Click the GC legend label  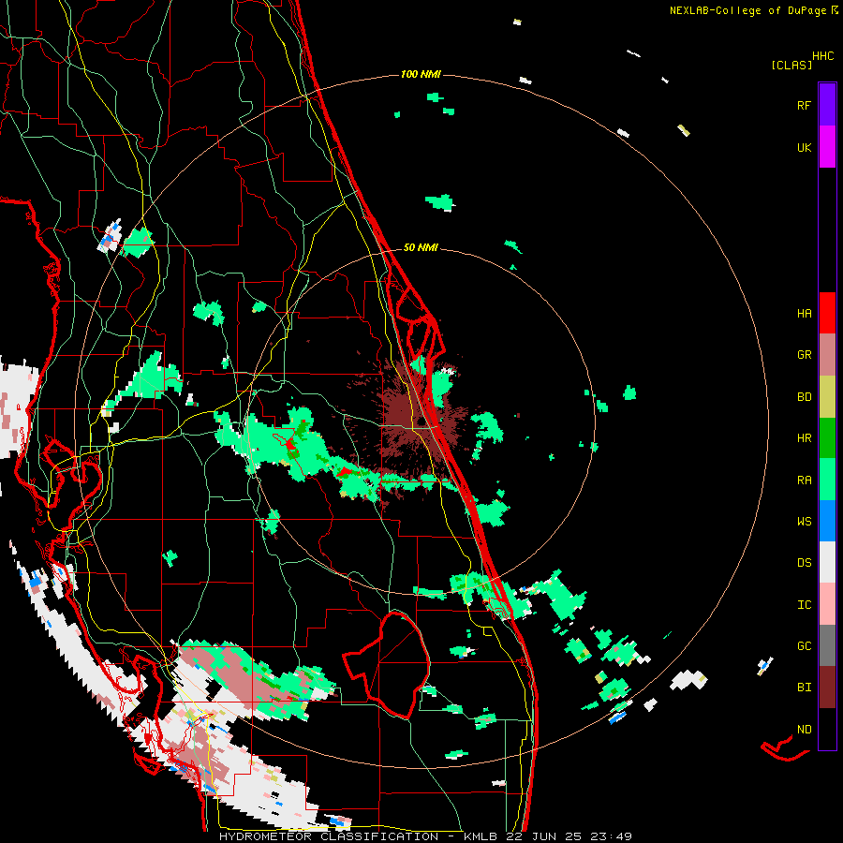tap(804, 646)
